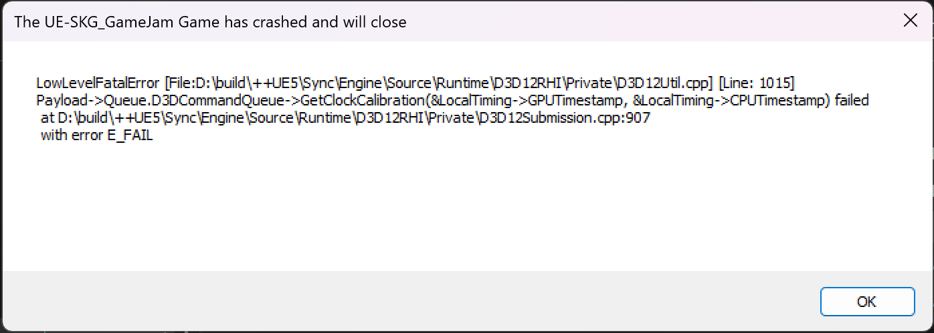Screen dimensions: 934x333
Task: Click the crash dialog title text
Action: (x=210, y=22)
